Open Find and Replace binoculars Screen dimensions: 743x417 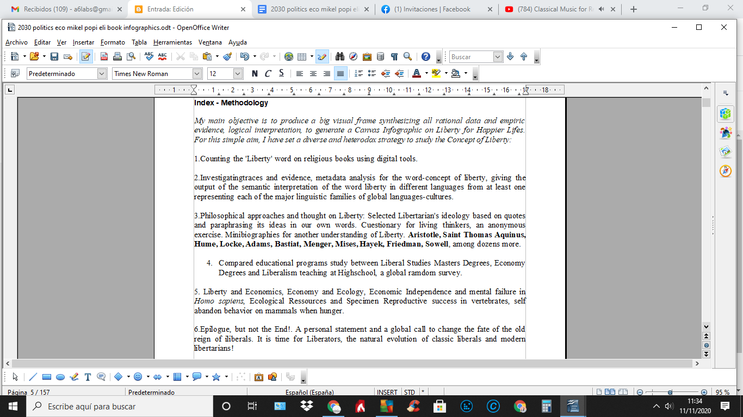(x=340, y=56)
